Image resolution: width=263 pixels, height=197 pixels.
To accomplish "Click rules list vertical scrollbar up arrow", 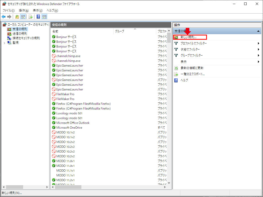I will (169, 31).
